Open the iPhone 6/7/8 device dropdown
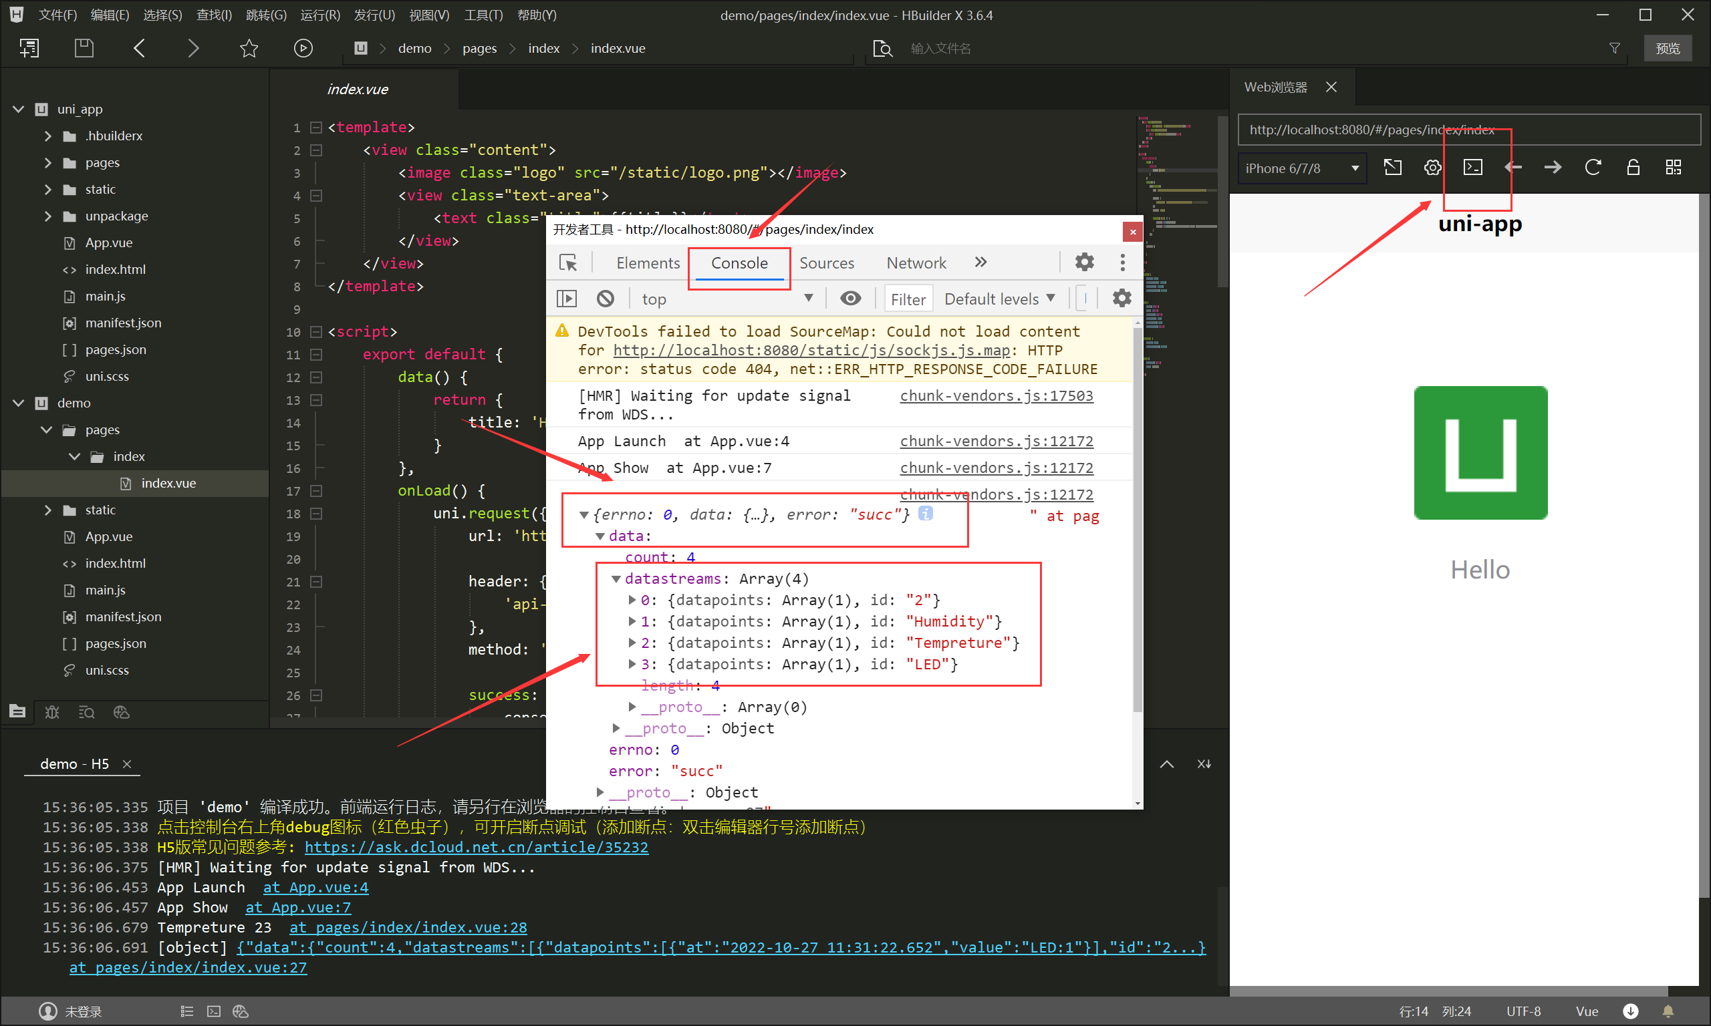This screenshot has height=1026, width=1711. click(1302, 168)
